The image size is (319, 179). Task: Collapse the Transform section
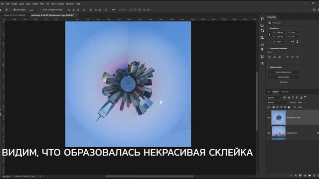coord(268,28)
